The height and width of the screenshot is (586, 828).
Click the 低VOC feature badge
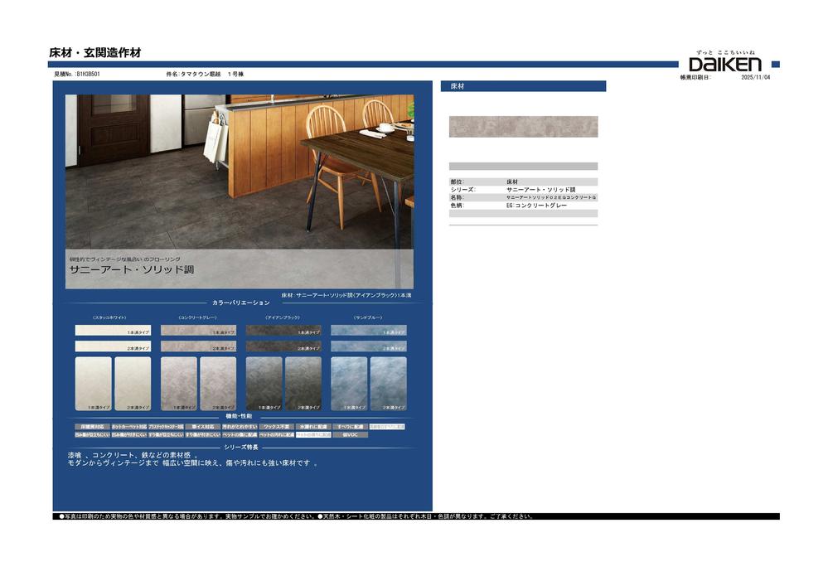(x=351, y=434)
